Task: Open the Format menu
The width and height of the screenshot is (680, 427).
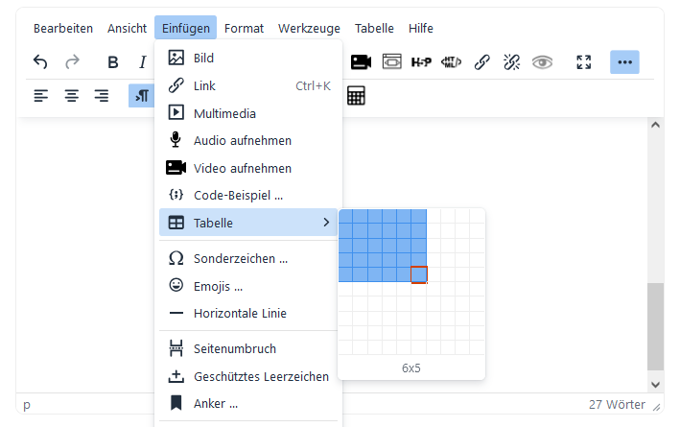Action: pyautogui.click(x=244, y=29)
